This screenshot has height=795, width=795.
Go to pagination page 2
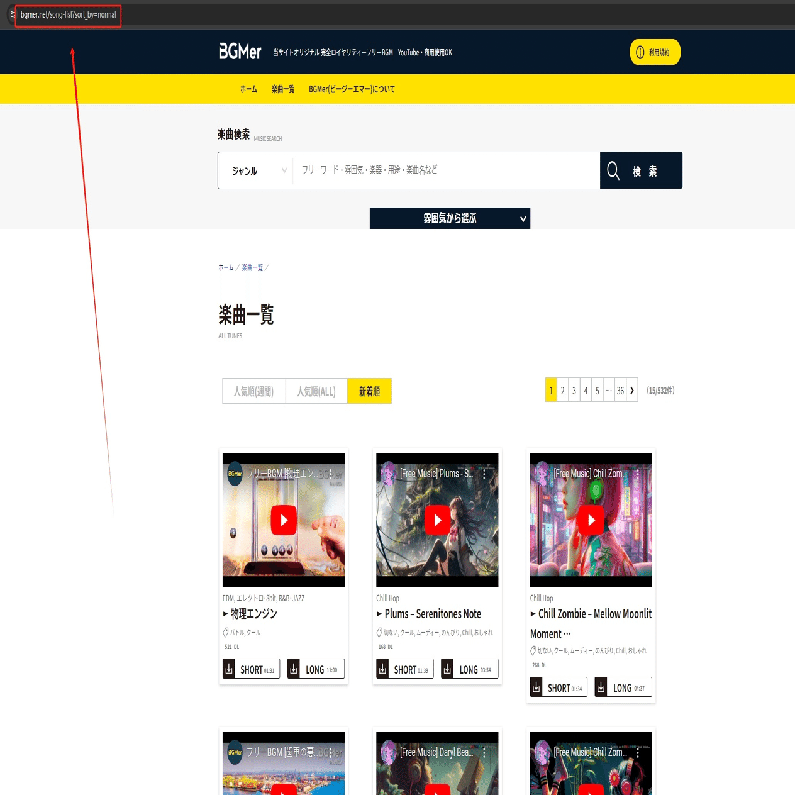(562, 391)
